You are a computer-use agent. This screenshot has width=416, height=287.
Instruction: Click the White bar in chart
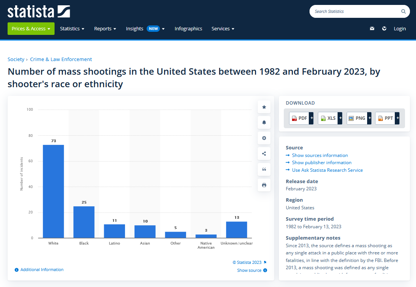coord(53,191)
